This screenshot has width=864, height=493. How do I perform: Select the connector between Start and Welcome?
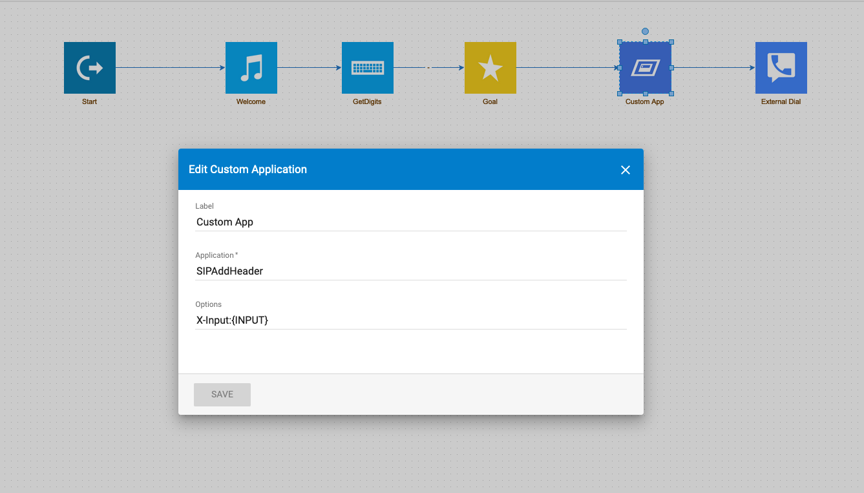point(171,67)
